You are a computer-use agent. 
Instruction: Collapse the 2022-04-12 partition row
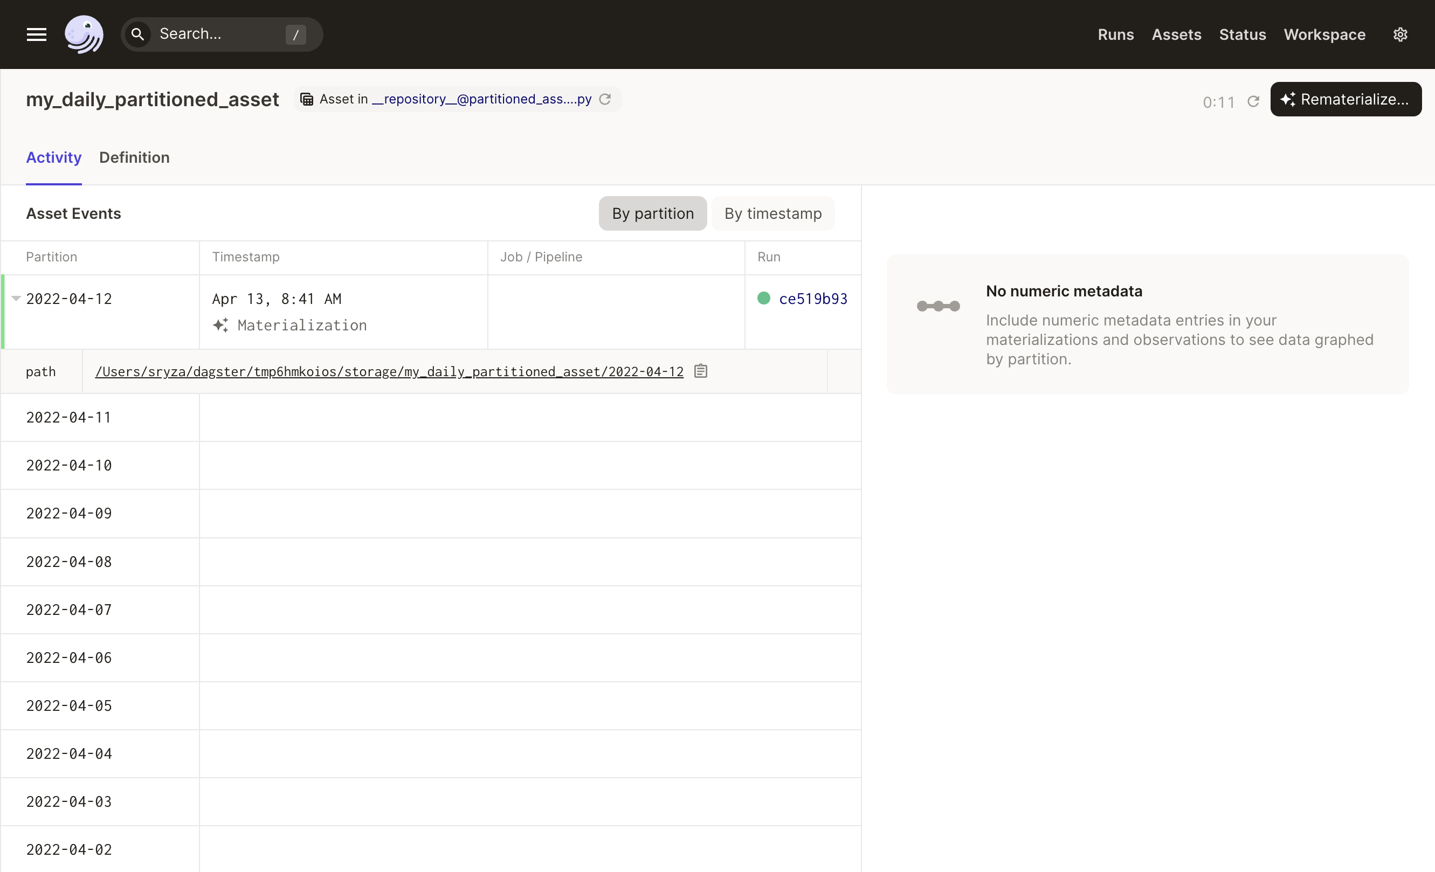16,298
